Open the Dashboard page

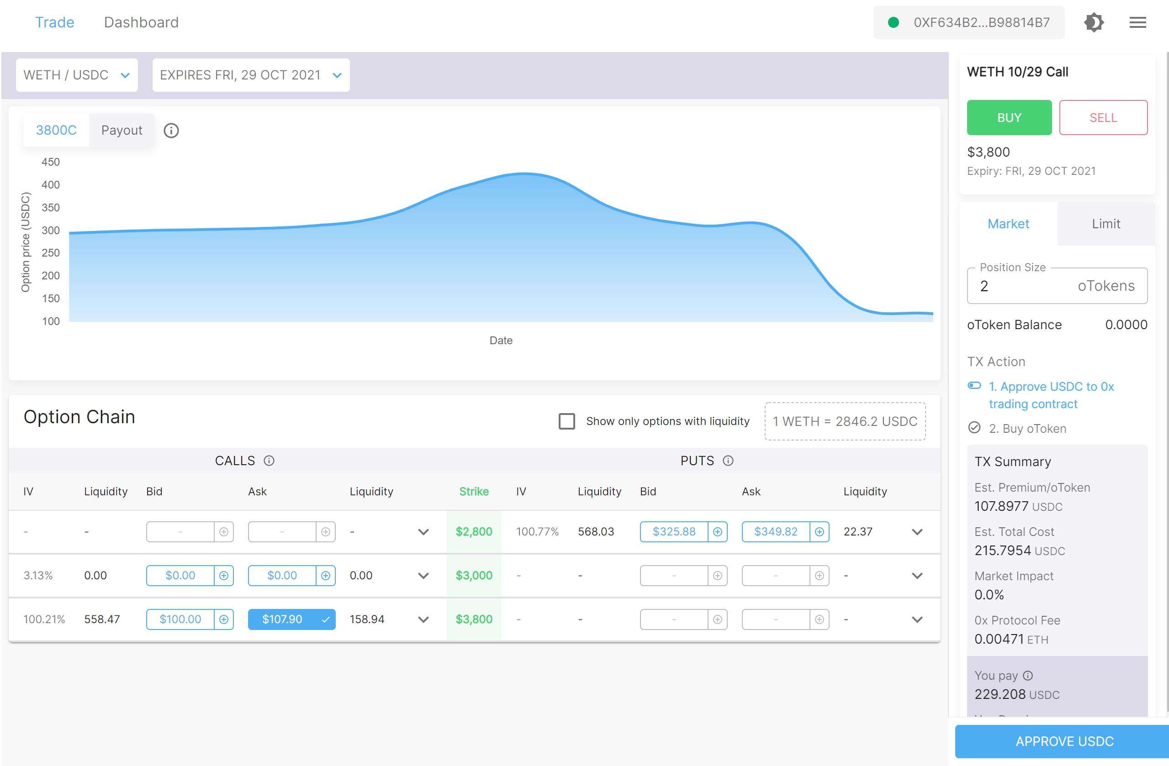(x=141, y=22)
